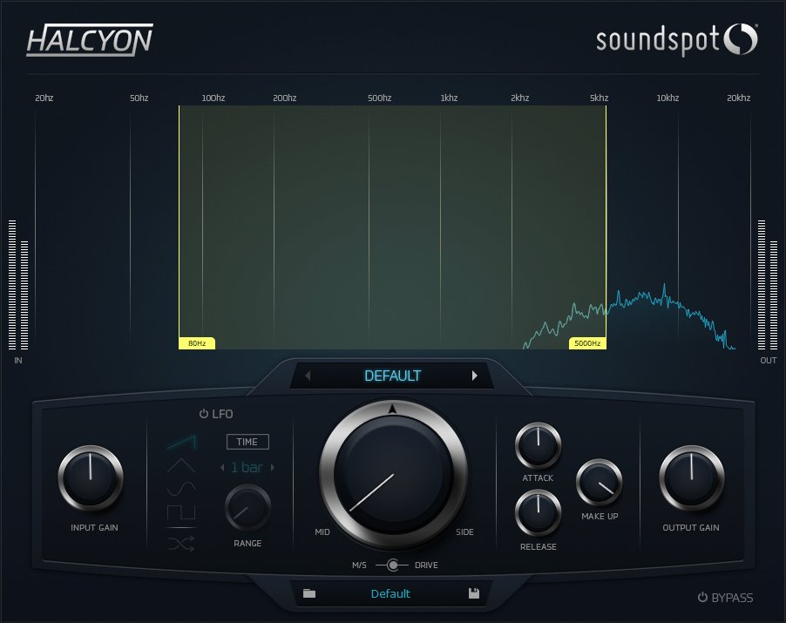Open the DEFAULT preset name display
786x623 pixels.
(392, 376)
